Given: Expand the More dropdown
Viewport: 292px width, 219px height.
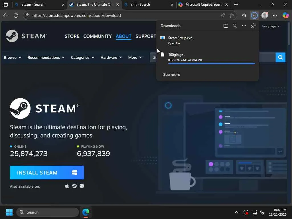Looking at the screenshot, I should point(135,57).
